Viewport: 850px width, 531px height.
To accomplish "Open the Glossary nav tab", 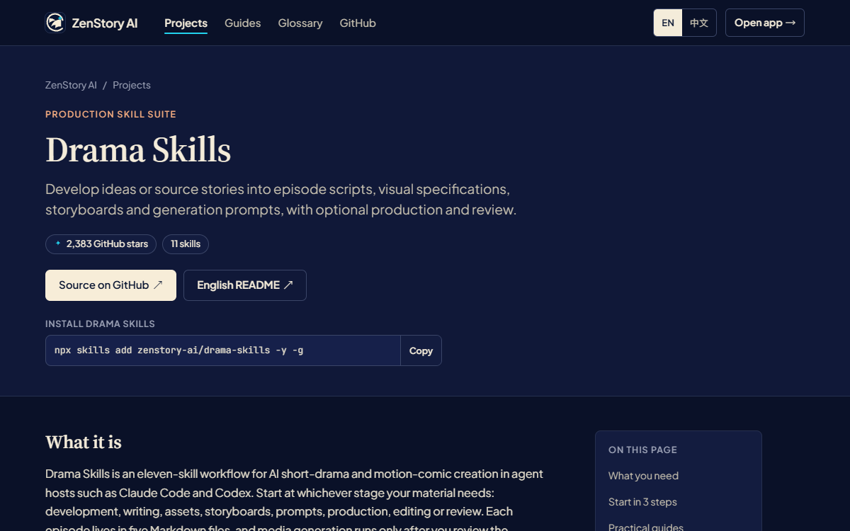I will [300, 23].
